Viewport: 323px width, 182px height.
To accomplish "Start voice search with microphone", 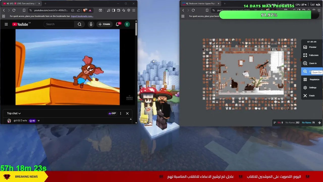I will pyautogui.click(x=91, y=24).
